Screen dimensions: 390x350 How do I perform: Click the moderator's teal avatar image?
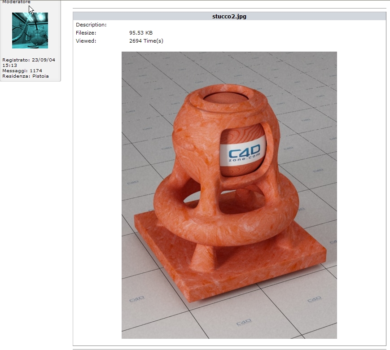coord(30,31)
